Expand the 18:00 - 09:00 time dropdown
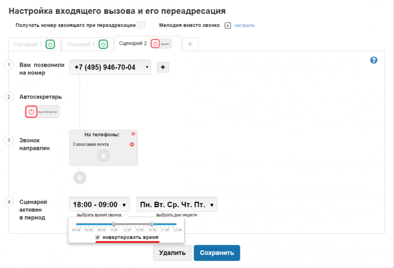Image resolution: width=394 pixels, height=268 pixels. pyautogui.click(x=99, y=204)
